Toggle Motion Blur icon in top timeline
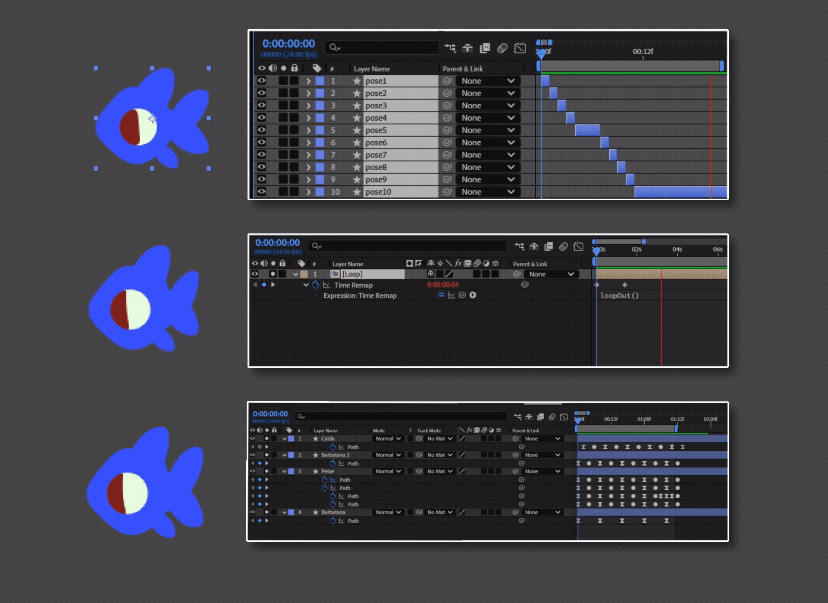The height and width of the screenshot is (603, 828). pos(502,48)
